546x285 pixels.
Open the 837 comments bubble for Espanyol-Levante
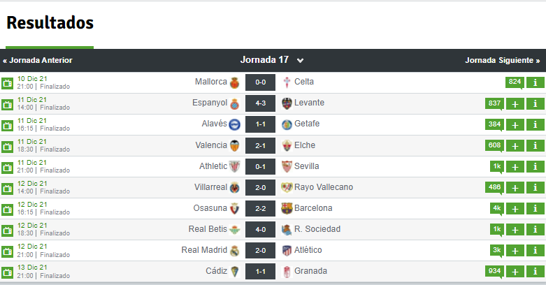(494, 103)
